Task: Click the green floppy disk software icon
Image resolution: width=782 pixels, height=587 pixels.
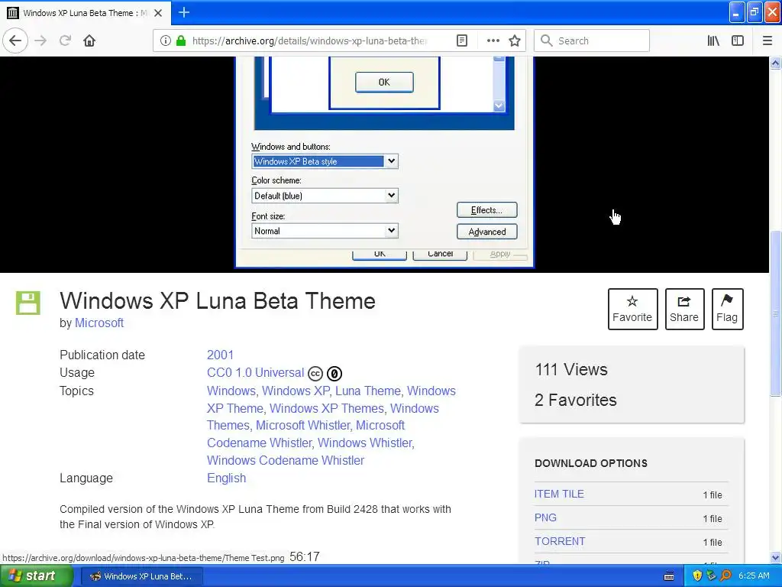Action: pos(28,303)
